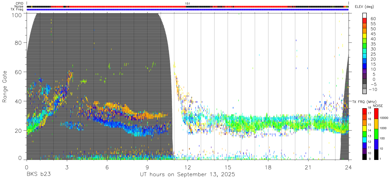Screen dimensions: 392x181
Task: Click the ELEV (deg) legend title
Action: pos(364,7)
